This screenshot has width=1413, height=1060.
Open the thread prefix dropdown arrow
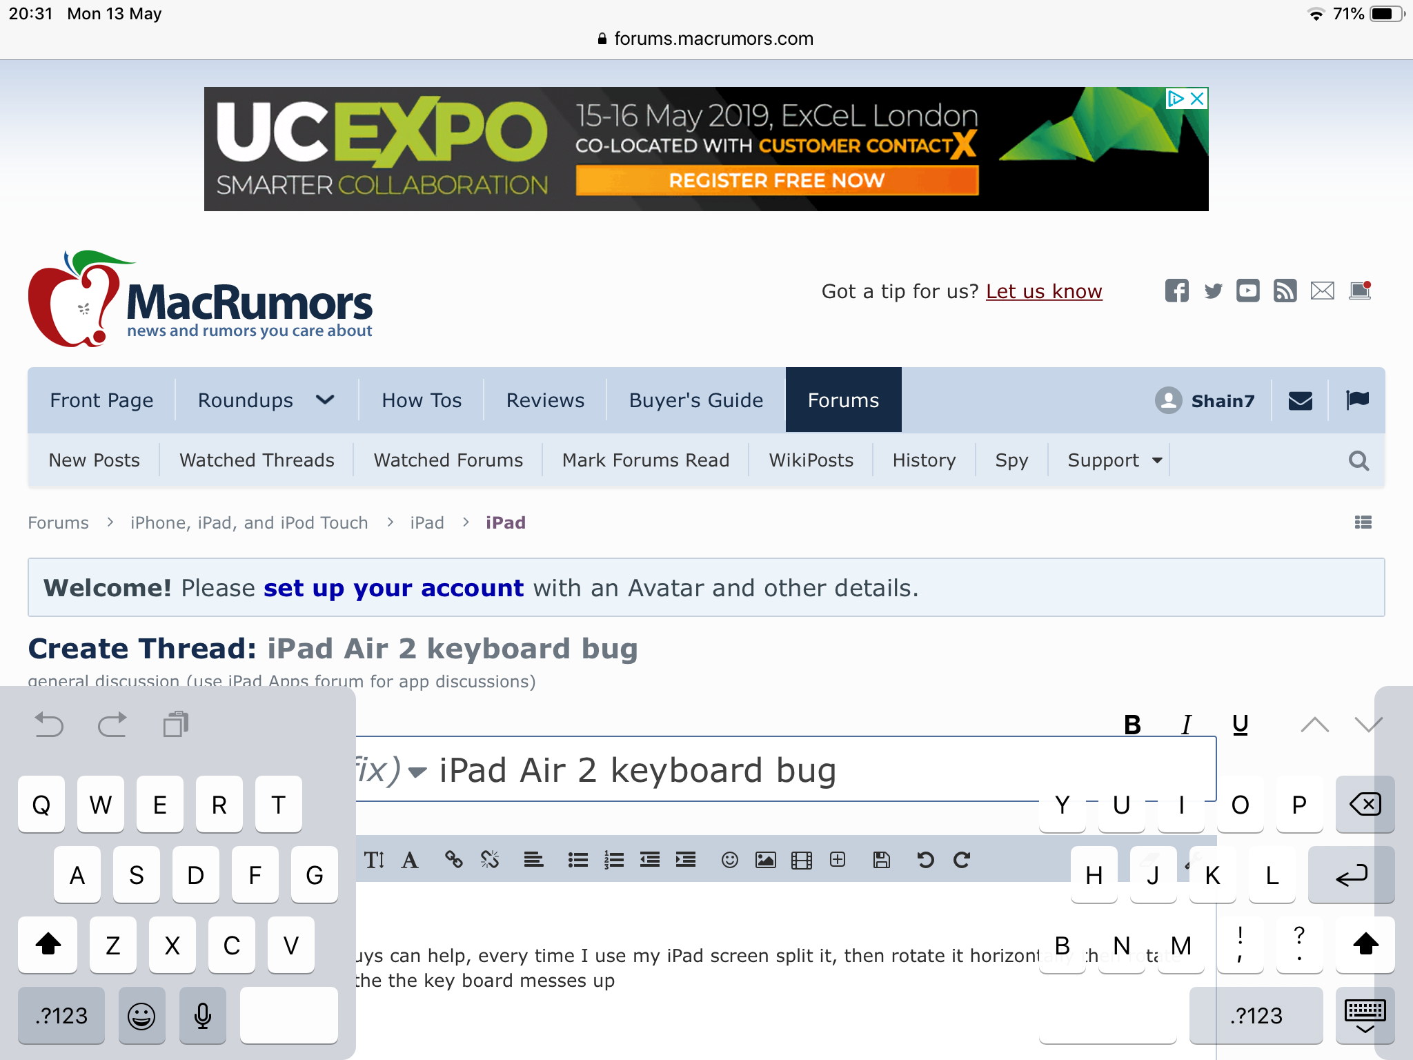pos(417,772)
